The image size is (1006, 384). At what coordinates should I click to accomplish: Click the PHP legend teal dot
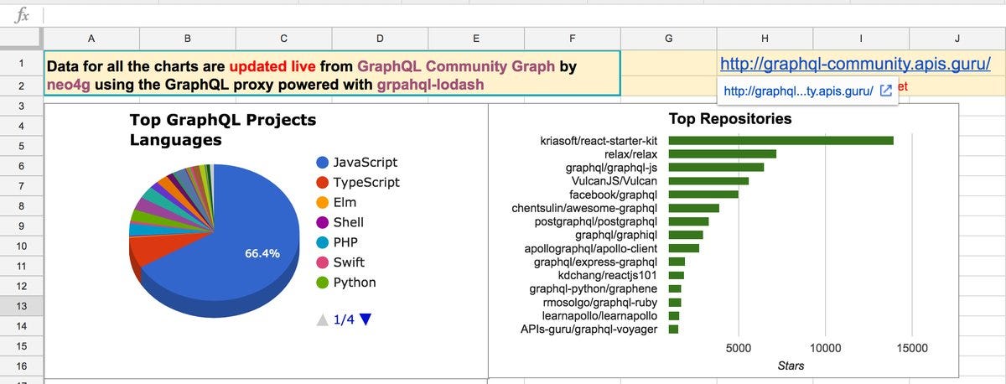point(322,243)
